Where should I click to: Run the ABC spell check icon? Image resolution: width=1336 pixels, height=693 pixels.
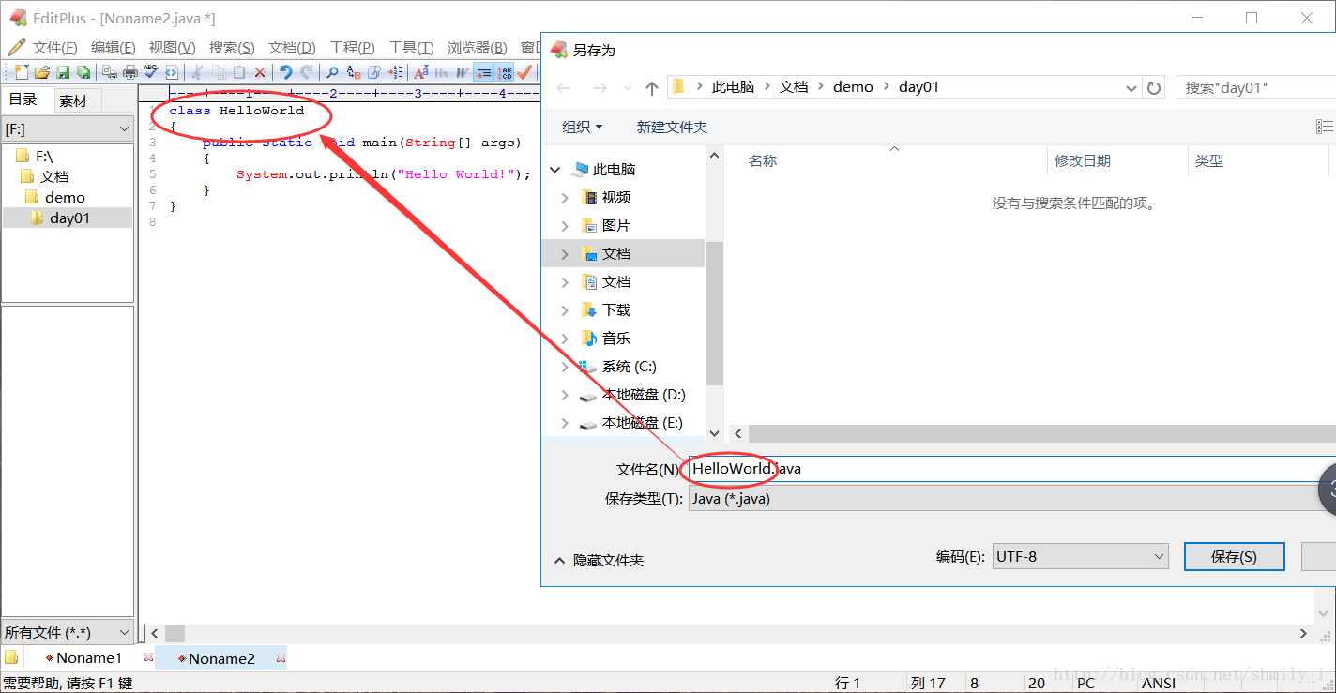click(151, 72)
